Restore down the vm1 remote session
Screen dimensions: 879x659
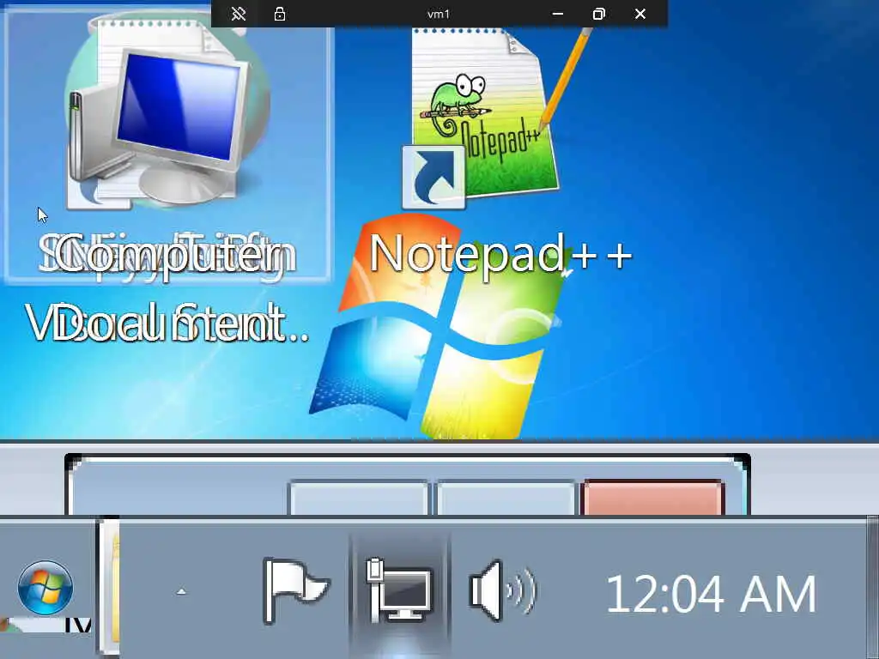click(x=598, y=14)
